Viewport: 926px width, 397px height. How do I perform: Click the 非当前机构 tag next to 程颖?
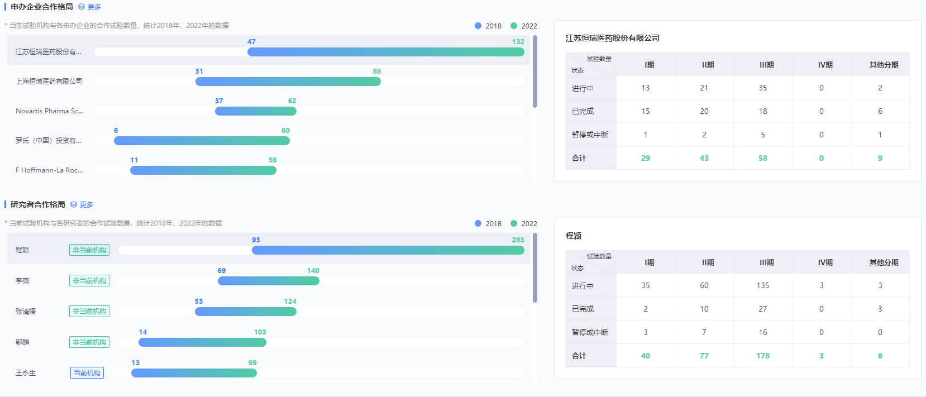(x=89, y=250)
